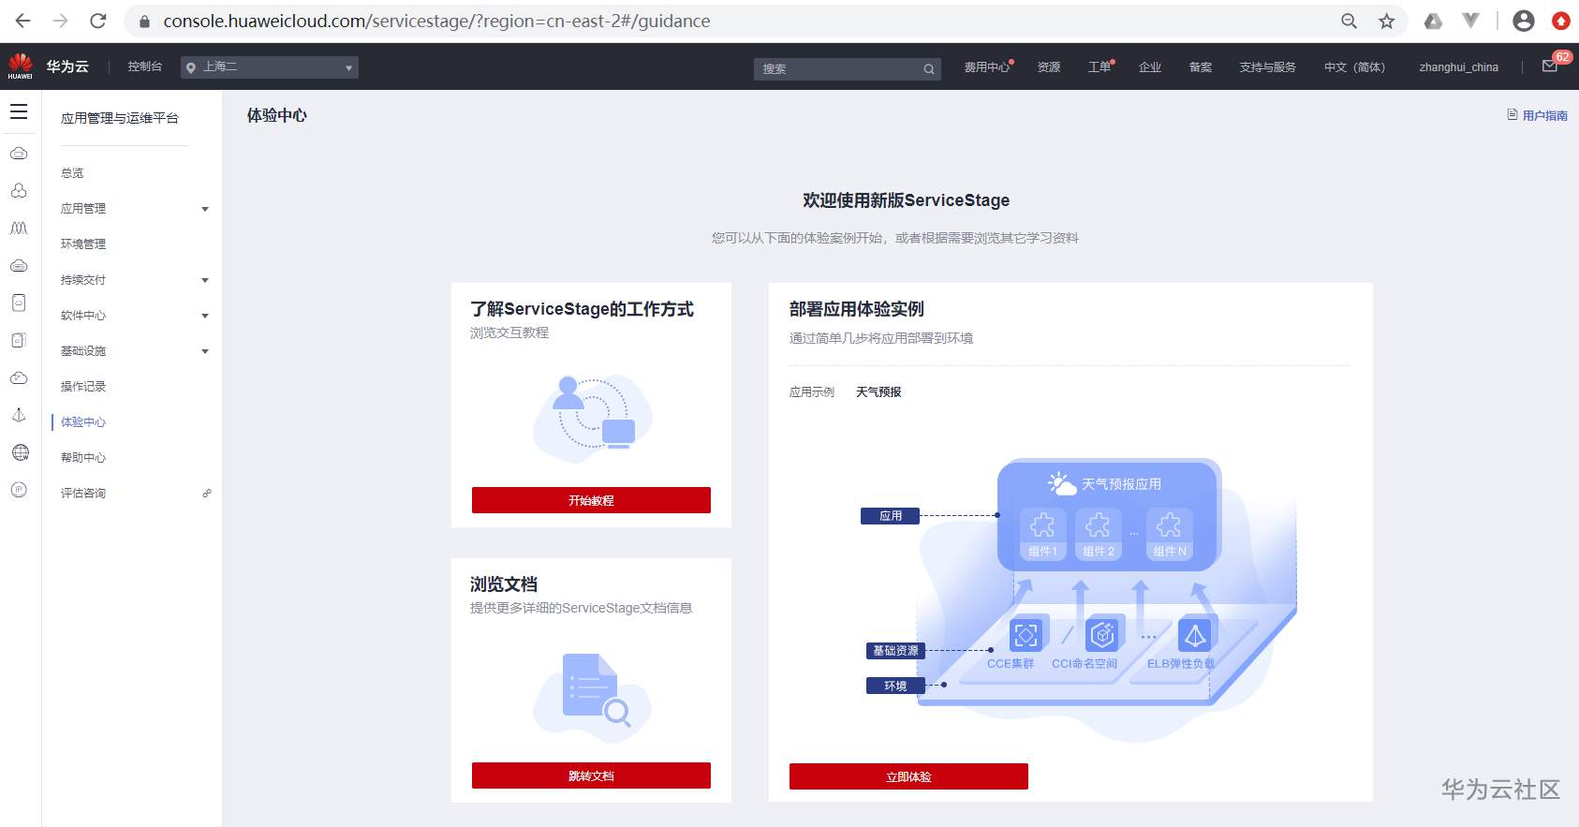The width and height of the screenshot is (1579, 827).
Task: Open 帮助中心 in the sidebar
Action: (83, 458)
